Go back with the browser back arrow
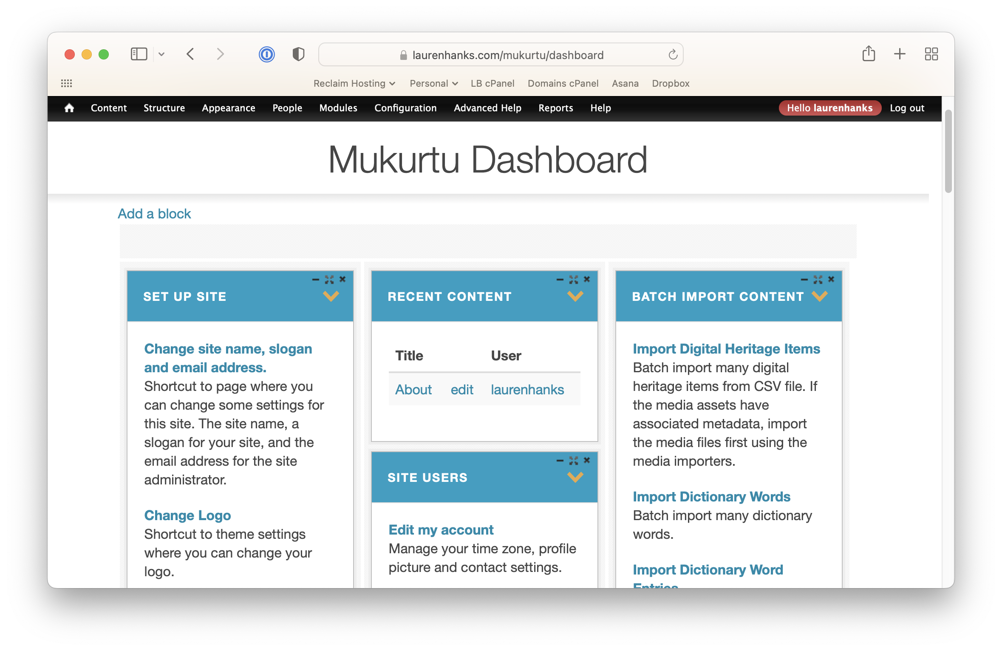1002x651 pixels. [190, 54]
